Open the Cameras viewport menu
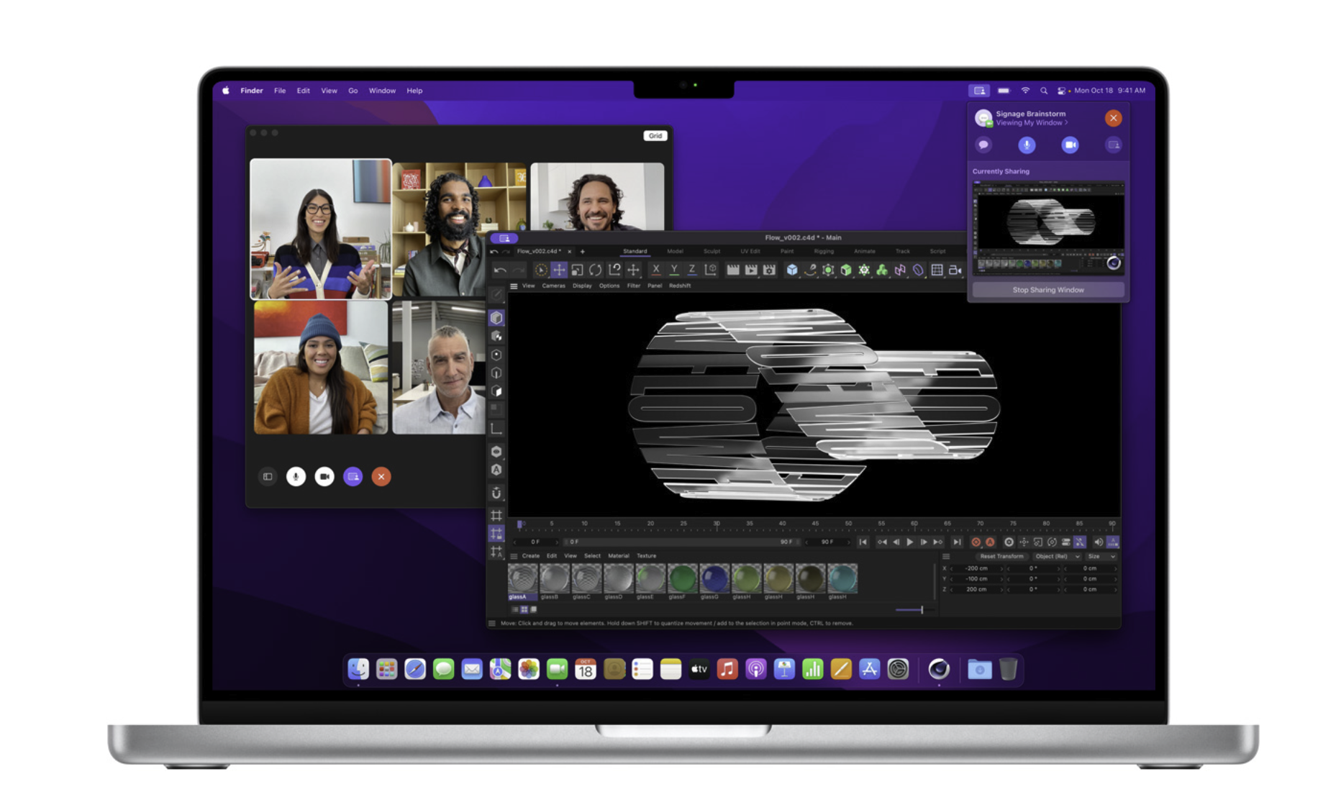The image size is (1341, 810). coord(553,286)
